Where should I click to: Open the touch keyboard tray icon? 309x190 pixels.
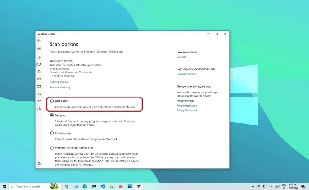277,186
